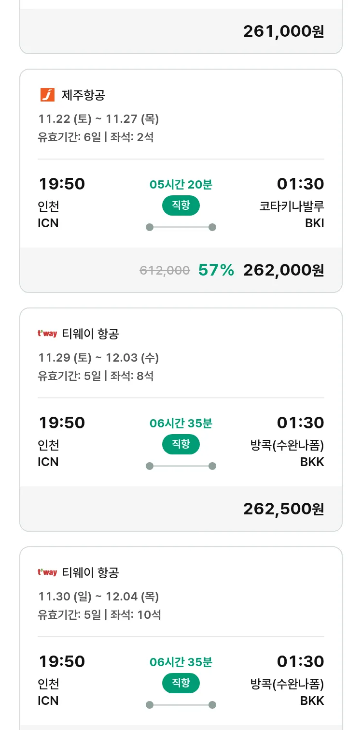The height and width of the screenshot is (730, 362).
Task: Tap the 직항 badge on 11.30 Bangkok flight
Action: [181, 683]
